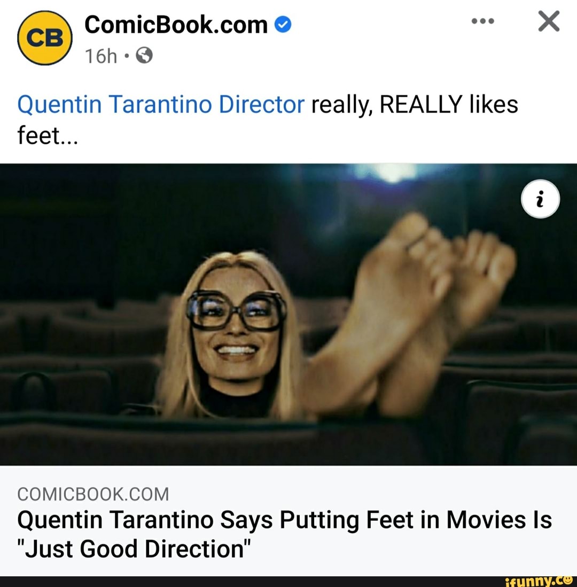Click the globe public privacy icon
The width and height of the screenshot is (577, 587).
pos(144,56)
